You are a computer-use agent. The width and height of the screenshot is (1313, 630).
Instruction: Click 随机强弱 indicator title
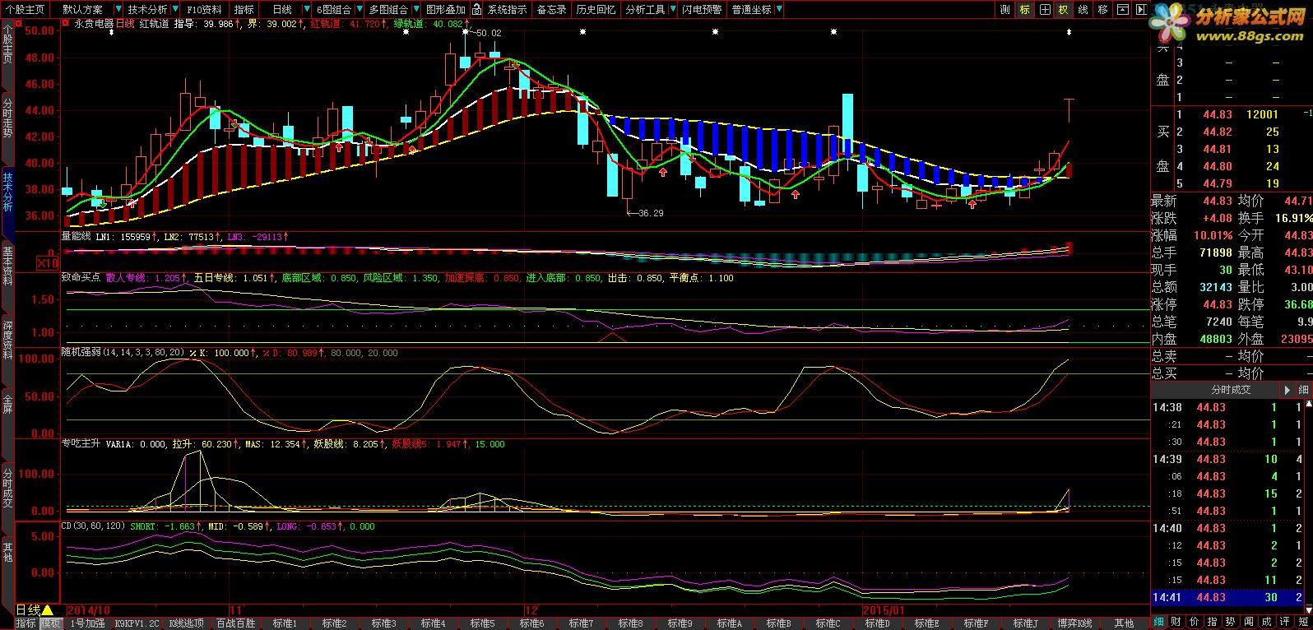tap(81, 353)
